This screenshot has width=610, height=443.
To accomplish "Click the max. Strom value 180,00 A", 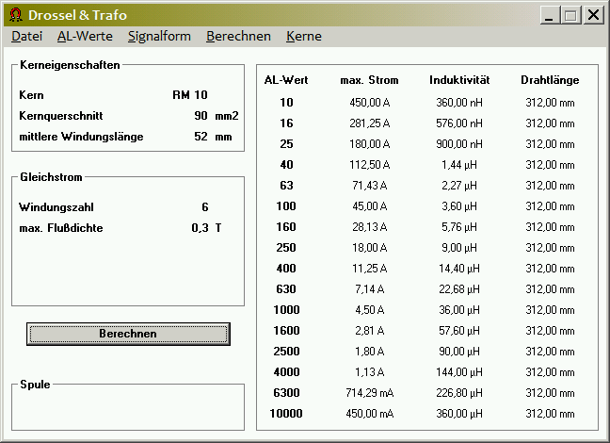I will click(x=370, y=144).
